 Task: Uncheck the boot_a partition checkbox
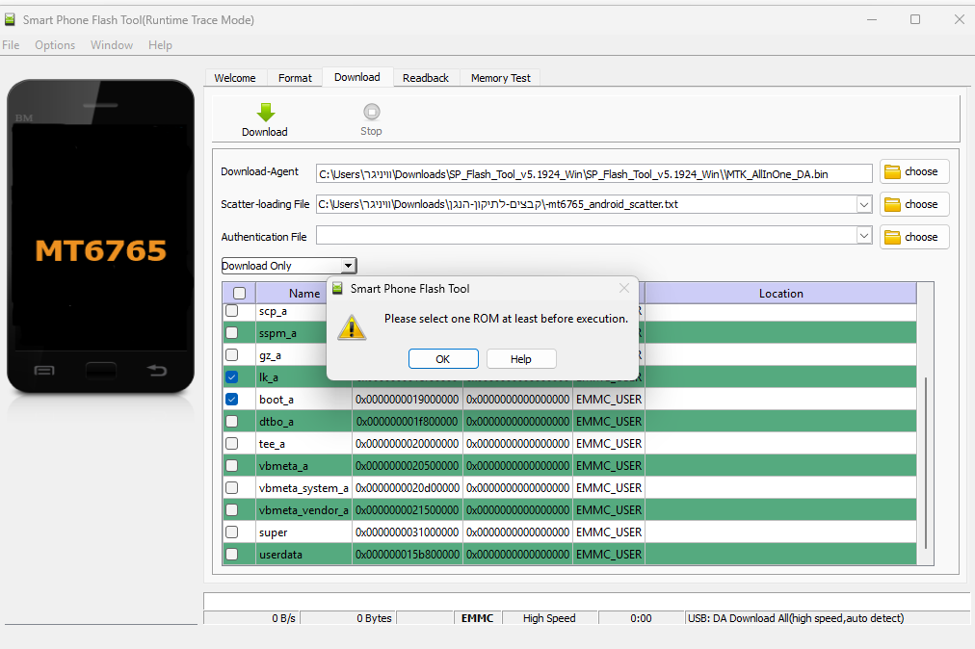(232, 399)
